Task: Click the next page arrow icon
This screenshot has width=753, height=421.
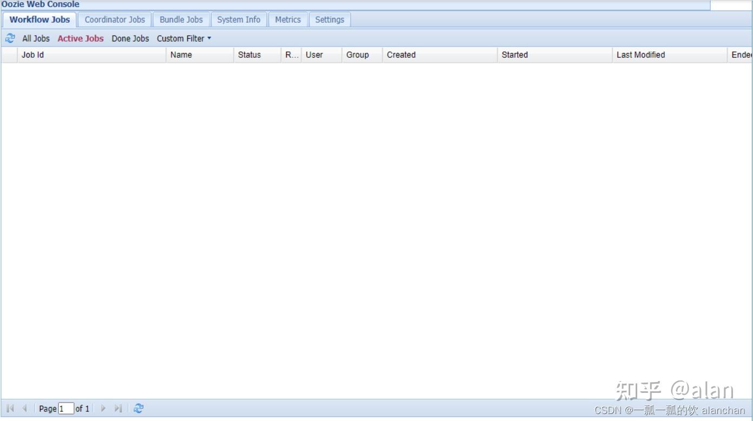Action: (103, 408)
